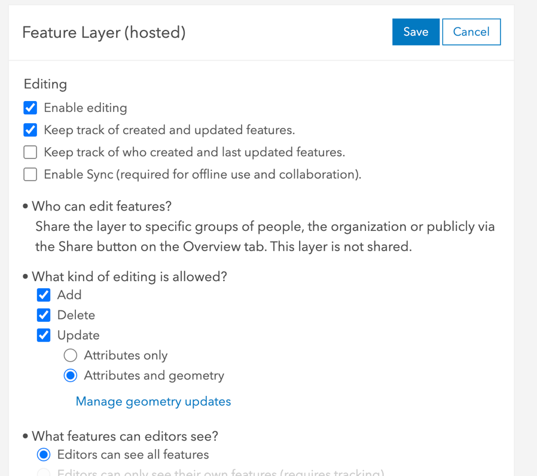Disable the Delete editing permission
537x476 pixels.
[44, 315]
